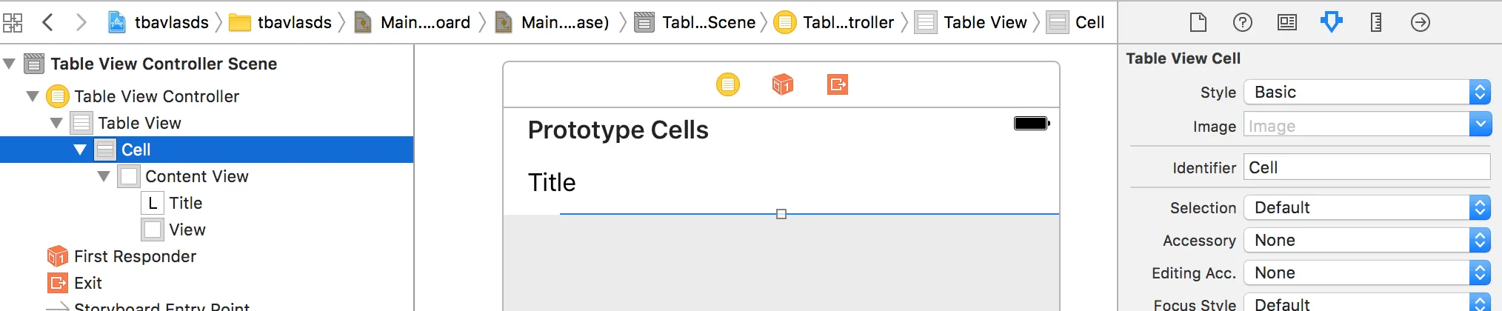Open the File inspector tab
This screenshot has height=311, width=1502.
click(1198, 22)
